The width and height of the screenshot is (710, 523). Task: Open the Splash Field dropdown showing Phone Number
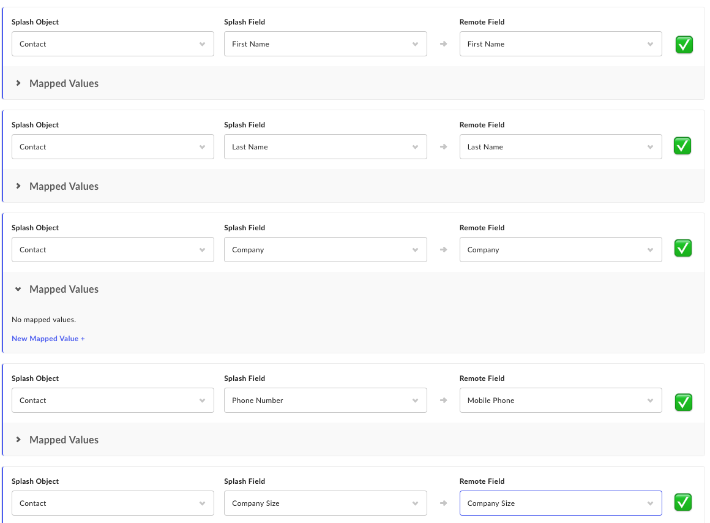(x=325, y=400)
